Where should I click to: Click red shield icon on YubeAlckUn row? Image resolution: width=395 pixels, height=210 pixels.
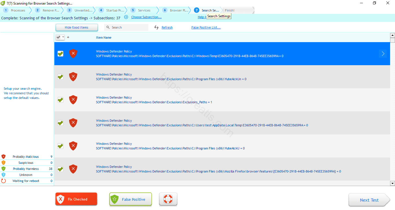[73, 77]
